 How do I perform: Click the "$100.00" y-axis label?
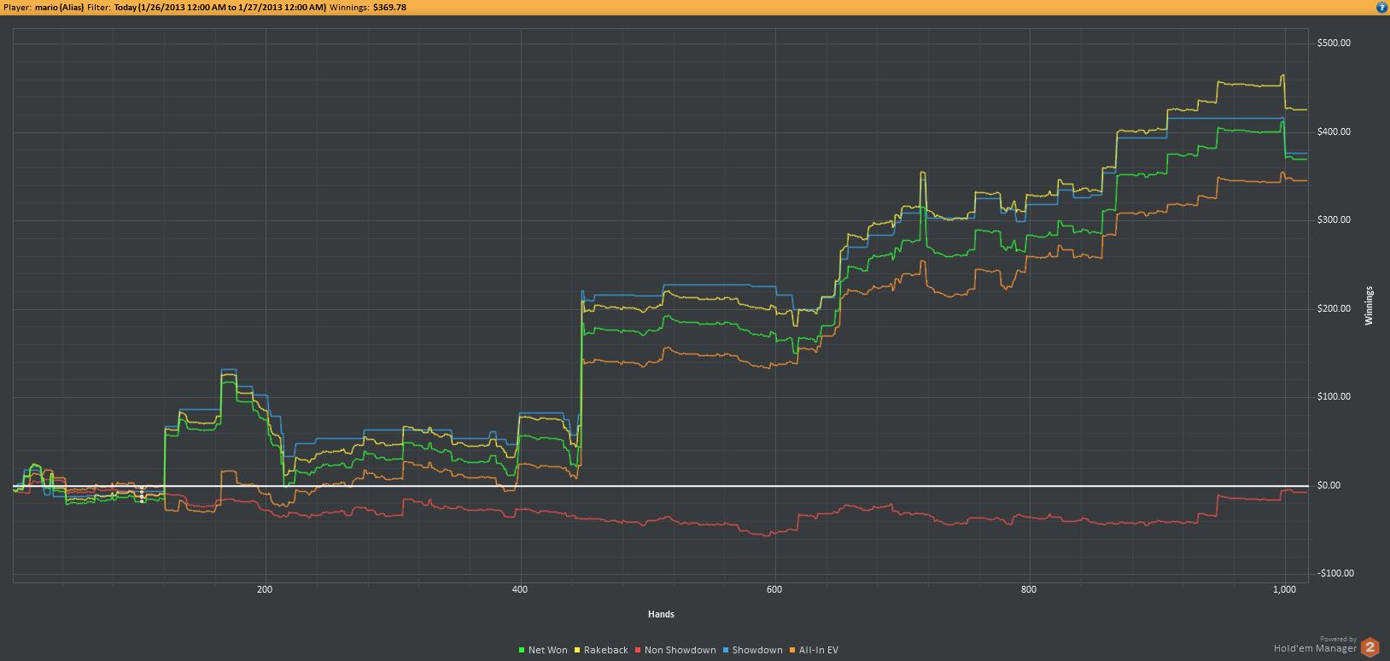point(1334,397)
